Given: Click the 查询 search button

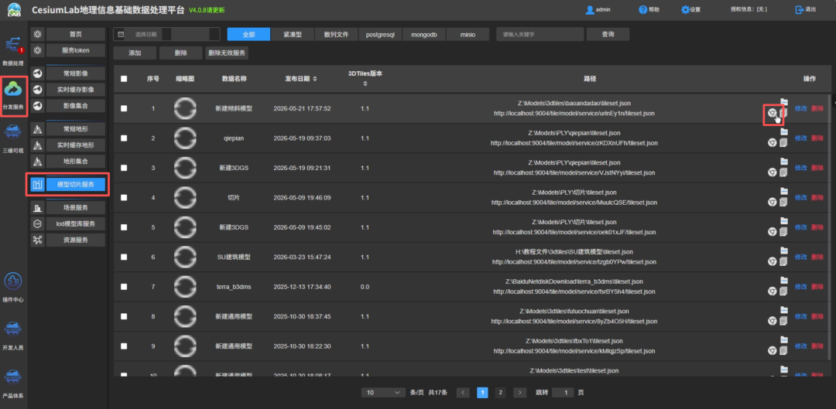Looking at the screenshot, I should point(608,34).
